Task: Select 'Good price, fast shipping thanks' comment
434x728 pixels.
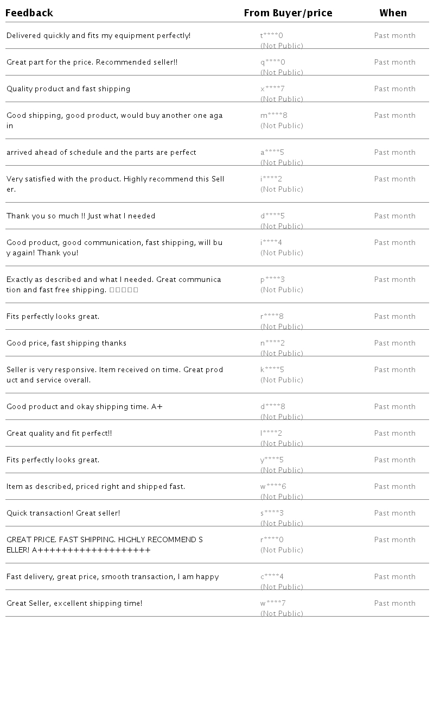Action: click(66, 343)
